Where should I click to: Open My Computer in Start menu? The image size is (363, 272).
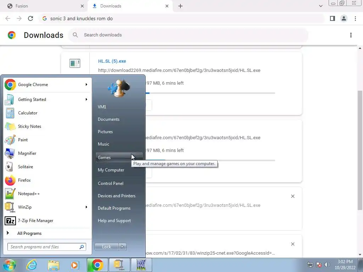coord(119,170)
